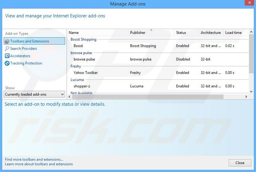Click the horizontal scrollbar thumb
256x172 pixels.
coord(148,97)
